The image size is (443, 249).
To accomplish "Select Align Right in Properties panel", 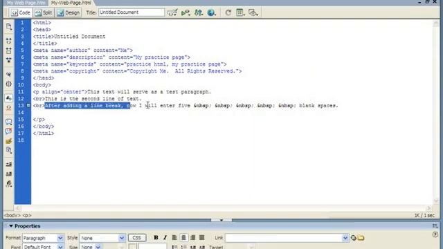I will (192, 238).
